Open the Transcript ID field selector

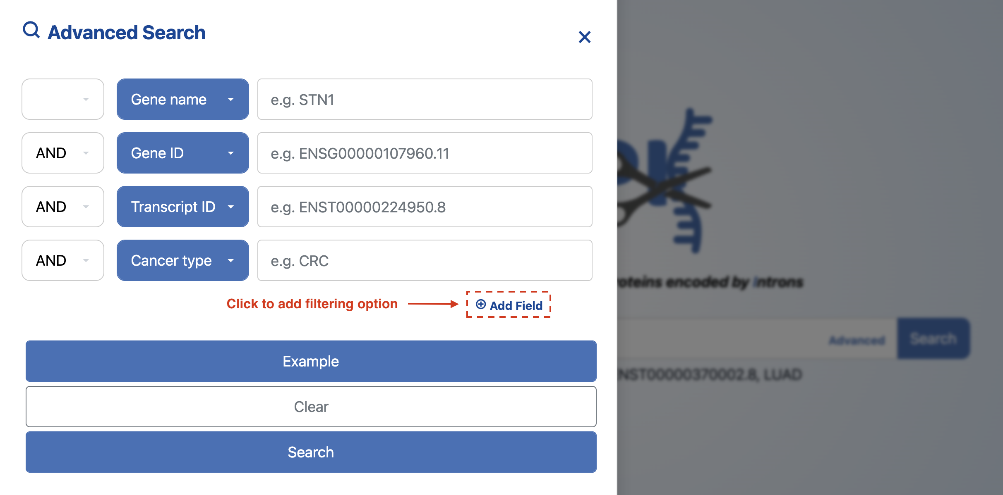click(182, 207)
